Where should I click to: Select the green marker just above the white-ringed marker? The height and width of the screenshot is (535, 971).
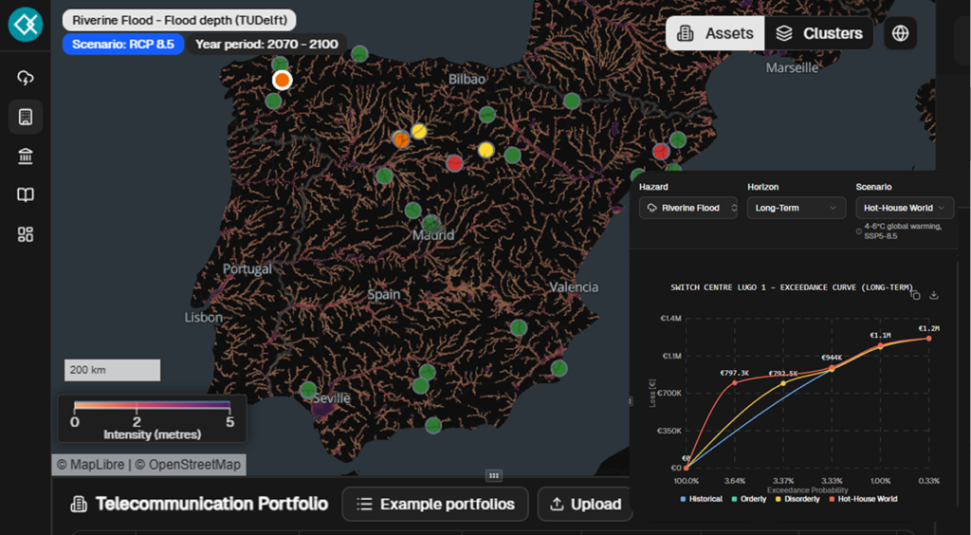(x=280, y=64)
